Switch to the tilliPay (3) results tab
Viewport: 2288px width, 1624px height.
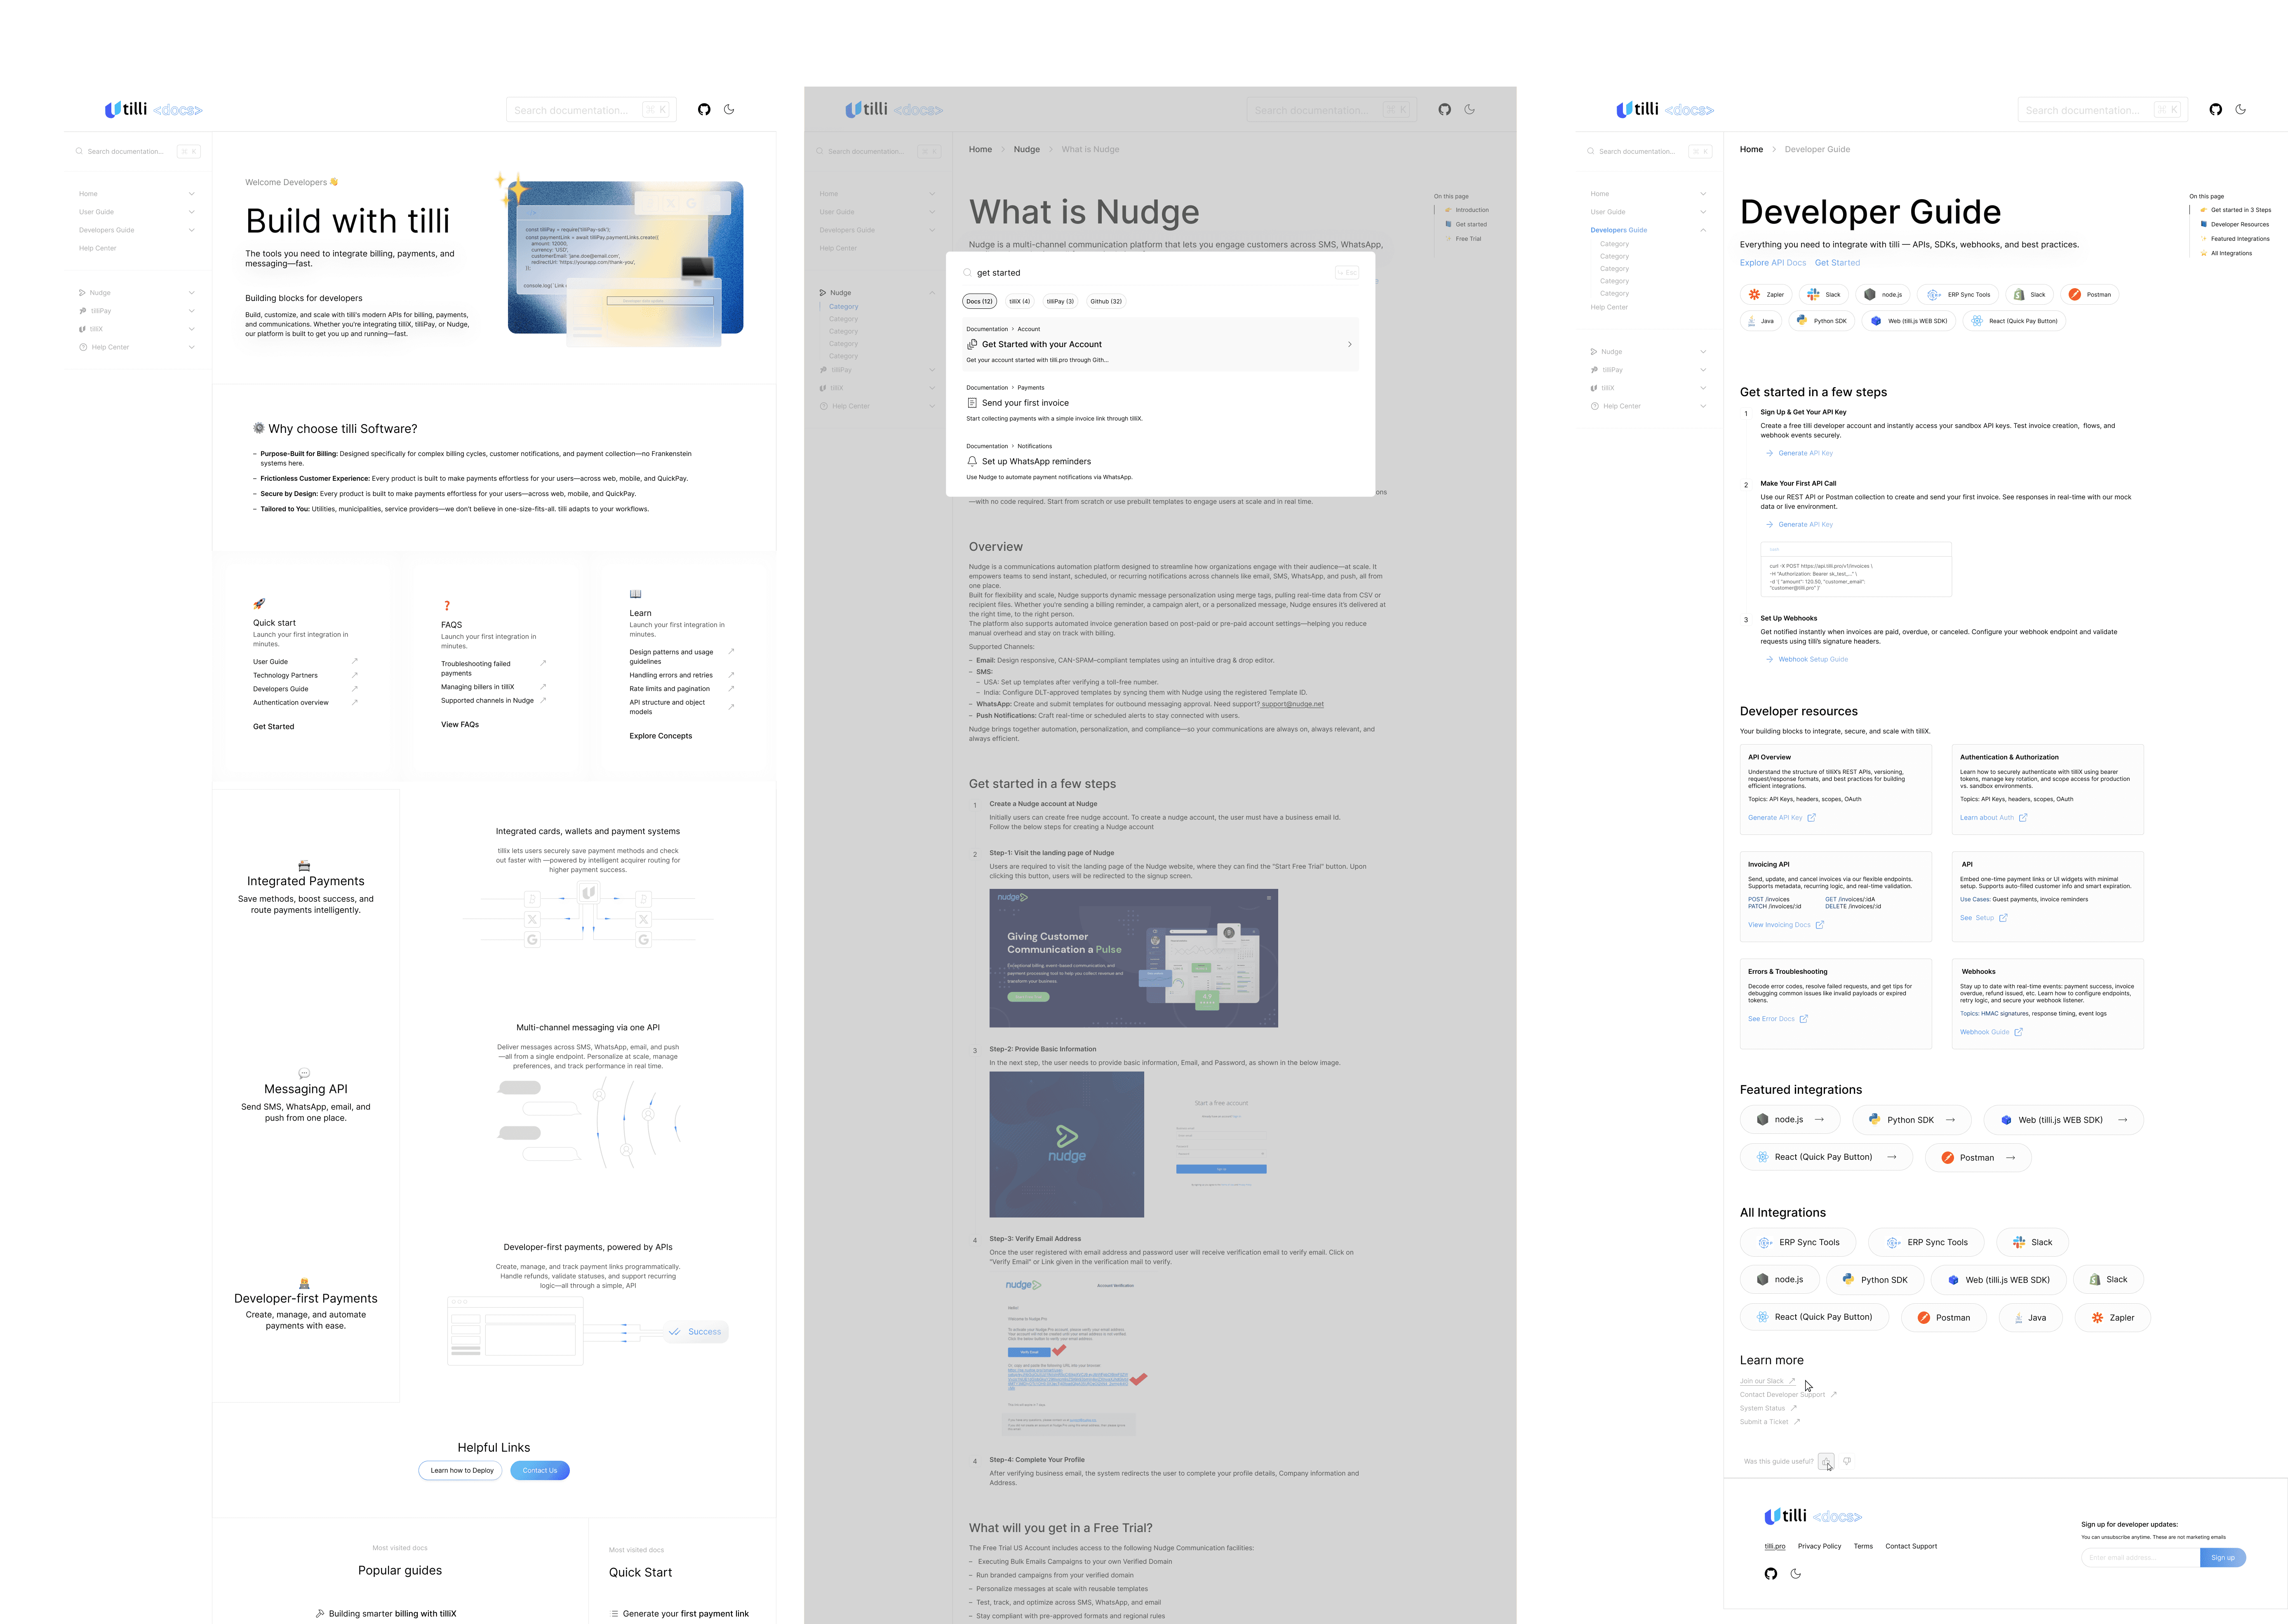(1060, 301)
